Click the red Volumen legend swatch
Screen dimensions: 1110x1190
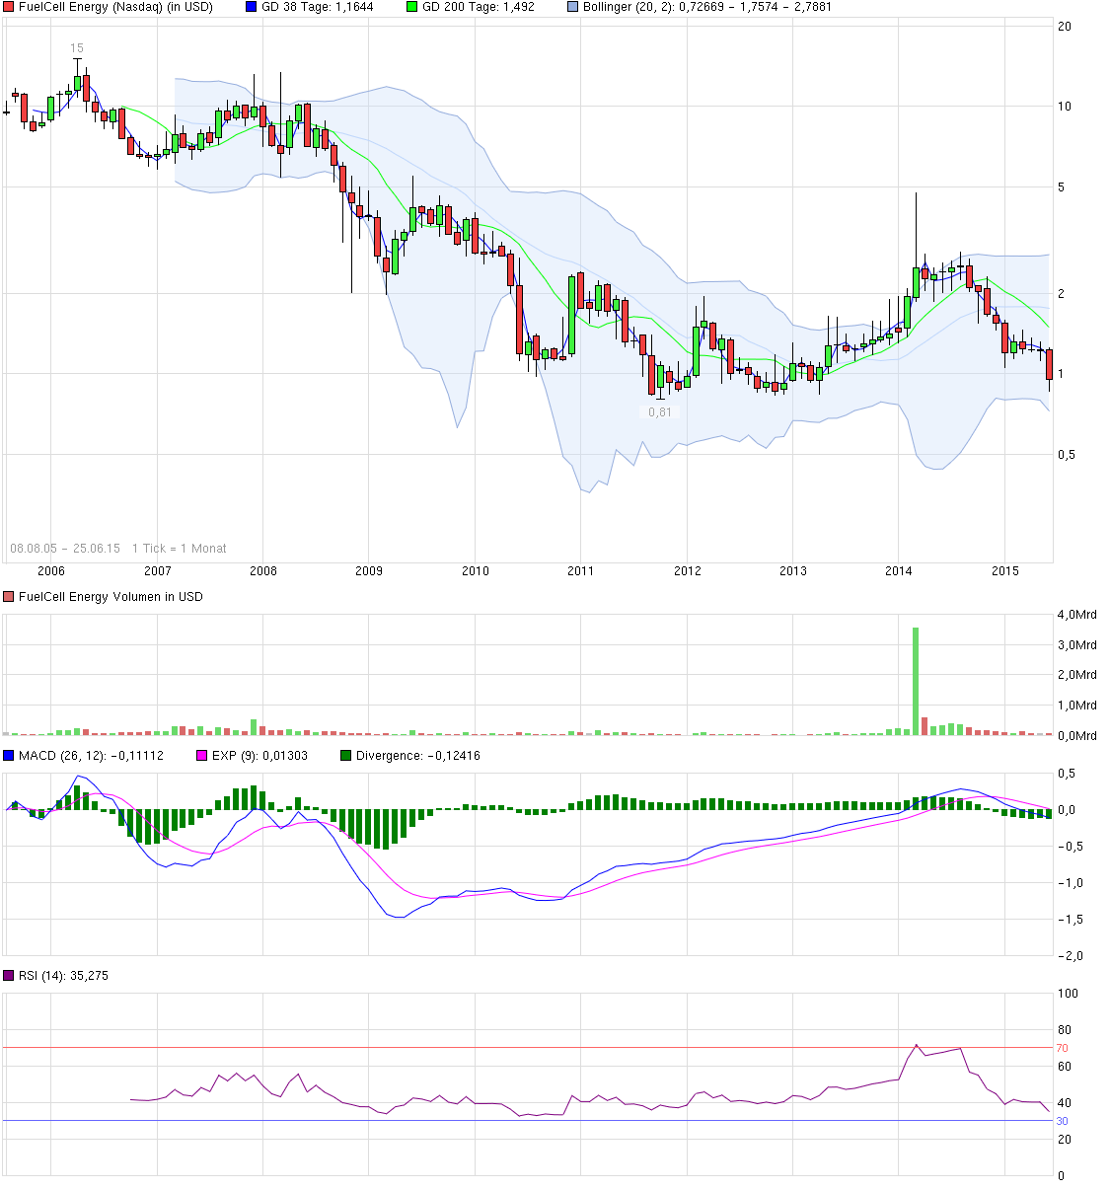(9, 597)
